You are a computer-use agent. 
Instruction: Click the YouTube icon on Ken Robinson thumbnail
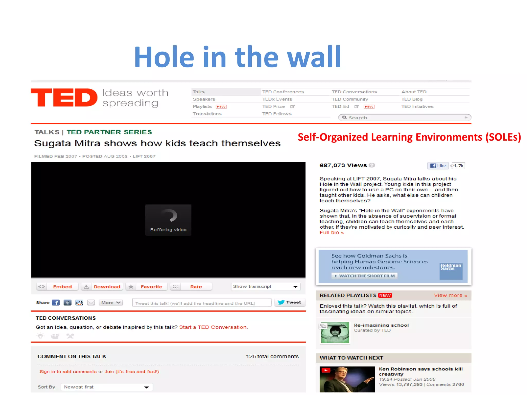pos(326,370)
